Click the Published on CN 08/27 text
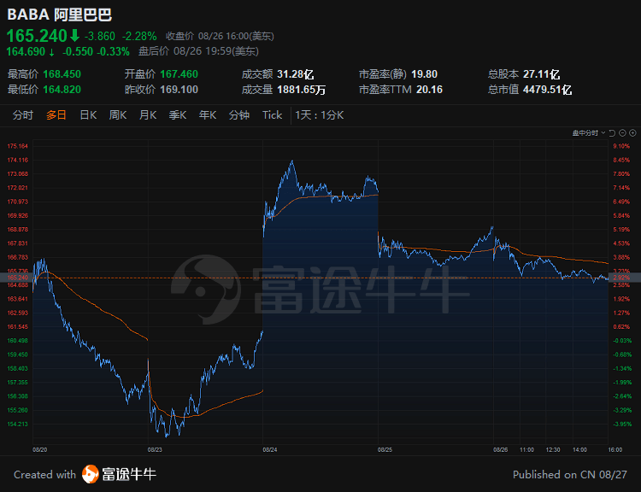 (x=570, y=474)
